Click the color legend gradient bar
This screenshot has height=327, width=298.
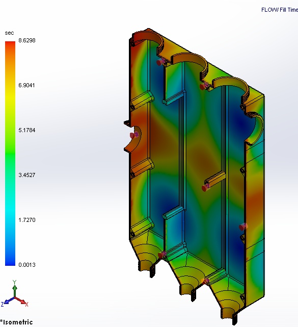(10, 154)
